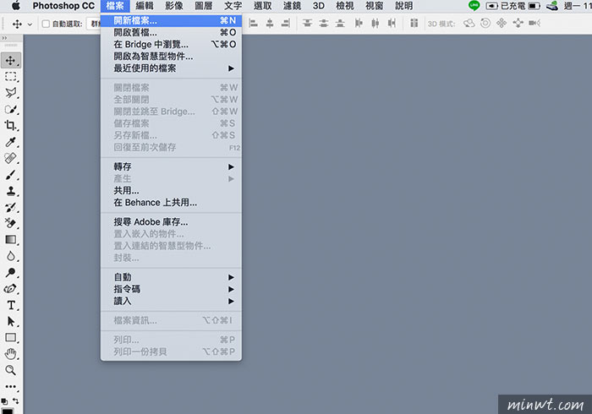The image size is (592, 414).
Task: Click distribute left edges icon
Action: (359, 24)
